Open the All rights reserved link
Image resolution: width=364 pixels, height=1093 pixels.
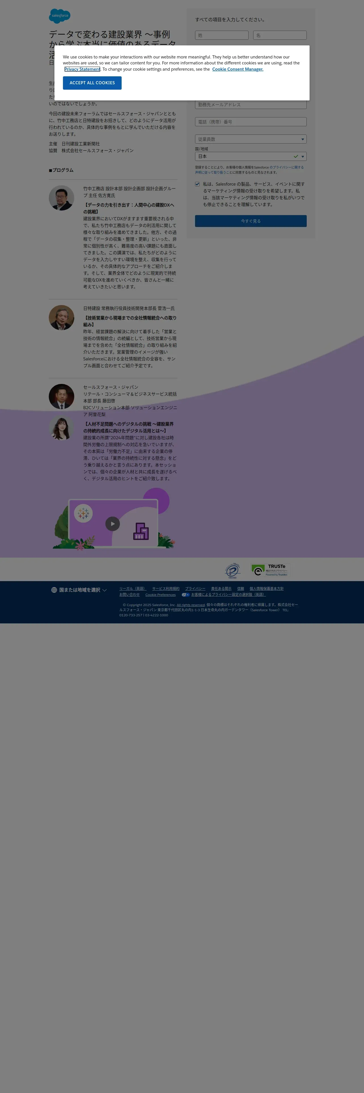click(x=191, y=605)
